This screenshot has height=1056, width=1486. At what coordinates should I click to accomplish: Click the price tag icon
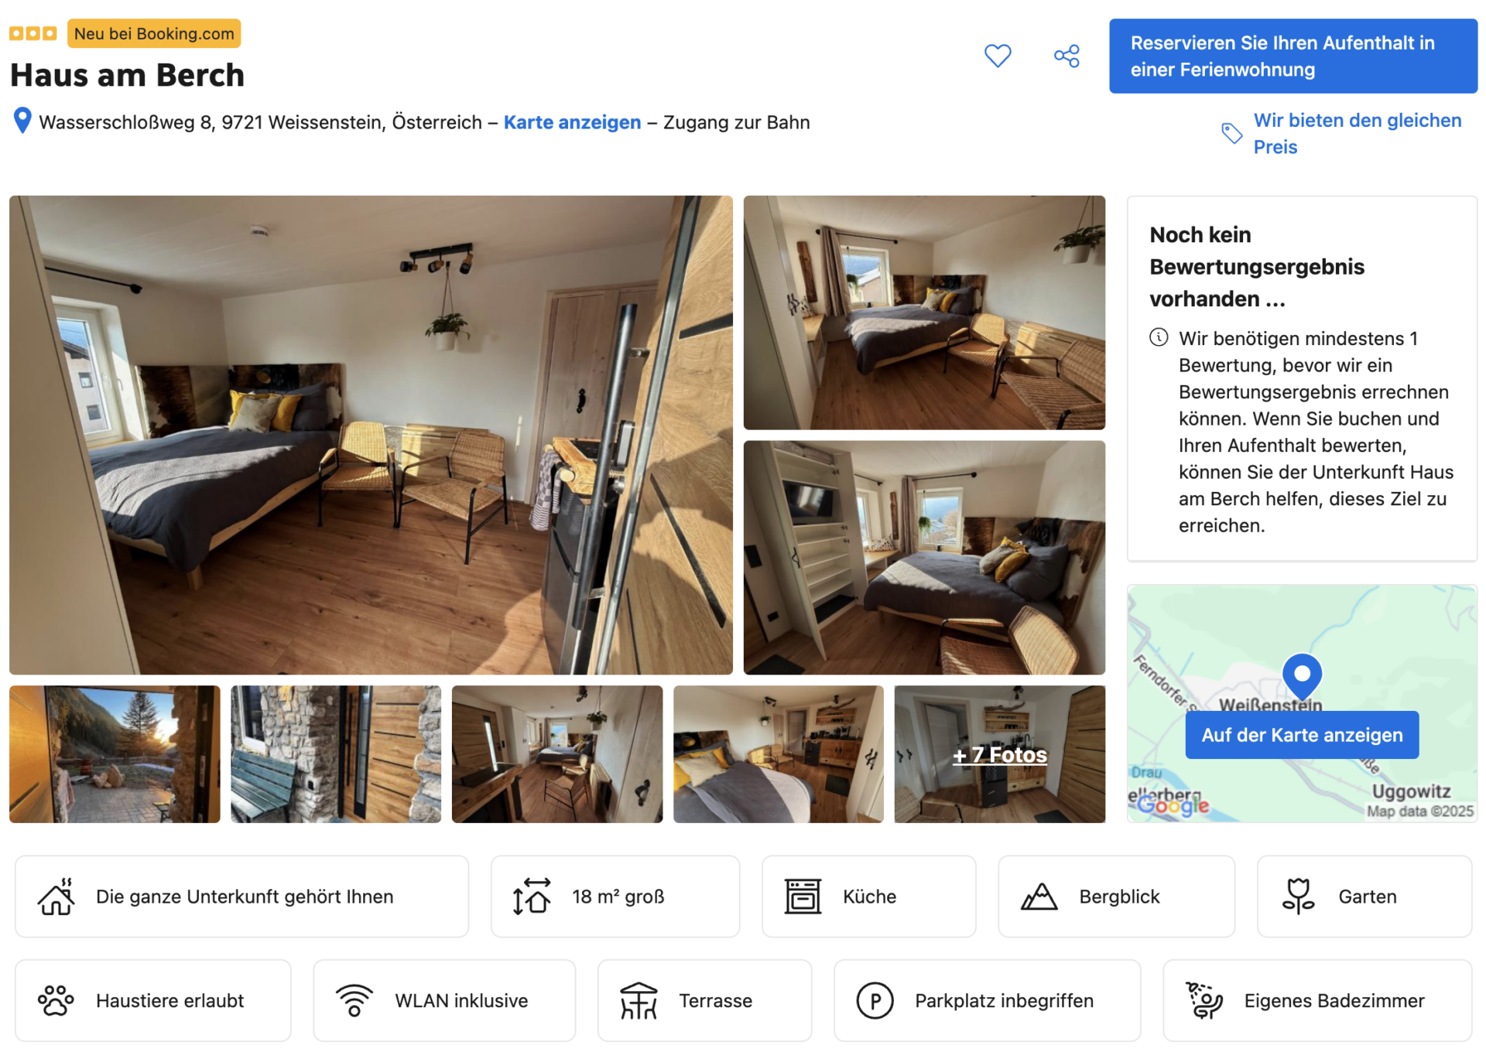[x=1231, y=133]
